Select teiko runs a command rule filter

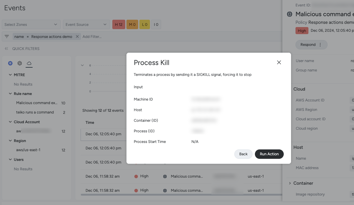pyautogui.click(x=35, y=112)
